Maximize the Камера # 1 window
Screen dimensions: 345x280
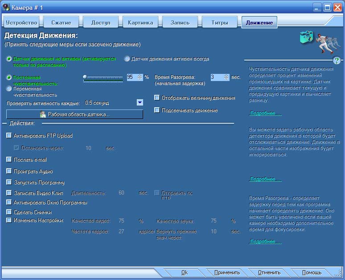point(327,8)
